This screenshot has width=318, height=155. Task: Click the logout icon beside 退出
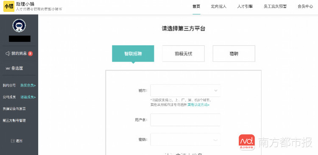[13, 141]
